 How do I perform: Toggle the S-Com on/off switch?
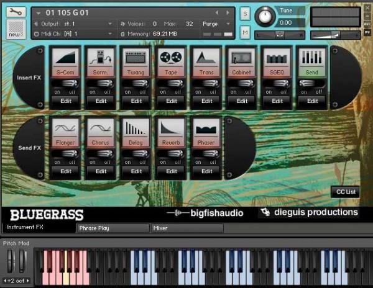(x=65, y=84)
